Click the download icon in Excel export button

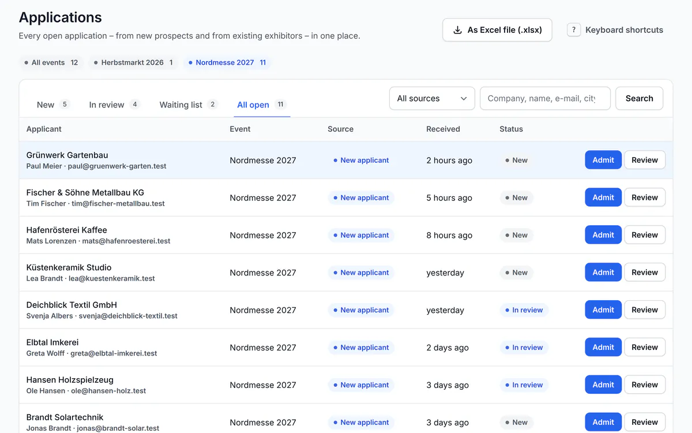(x=457, y=30)
